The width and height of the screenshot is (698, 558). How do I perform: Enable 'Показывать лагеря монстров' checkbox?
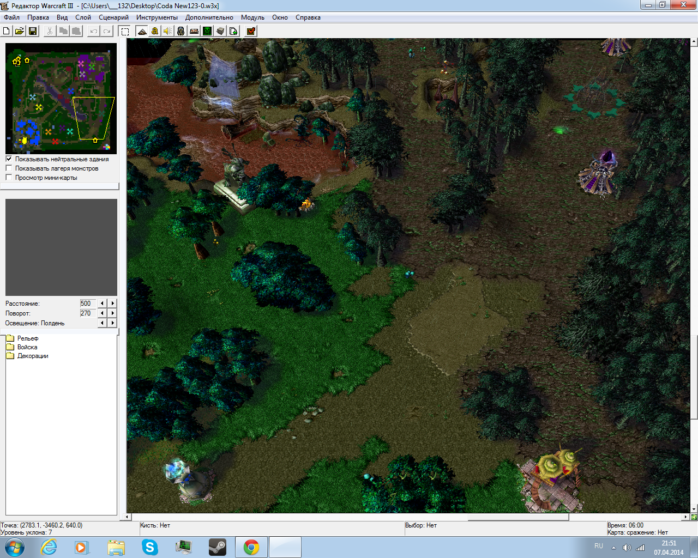9,168
